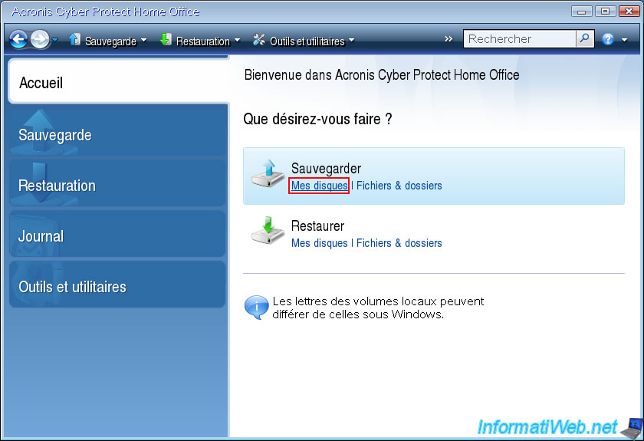Click the Restaurer disk icon with green arrow
Viewport: 644px width, 441px height.
268,233
